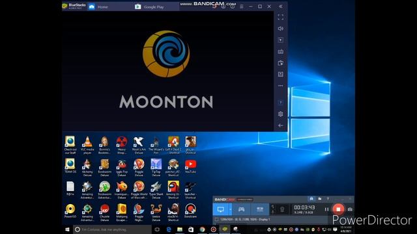Stop the Bandicam recording
417x234 pixels.
click(338, 209)
